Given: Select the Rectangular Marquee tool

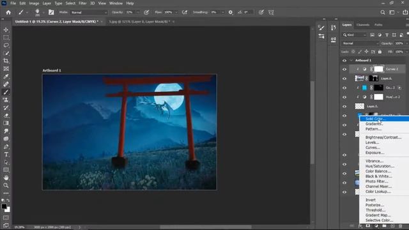Looking at the screenshot, I should (x=6, y=38).
